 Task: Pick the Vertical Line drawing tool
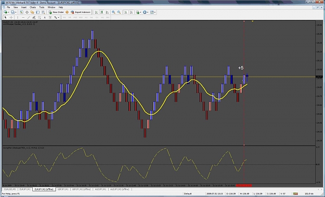tap(18, 17)
